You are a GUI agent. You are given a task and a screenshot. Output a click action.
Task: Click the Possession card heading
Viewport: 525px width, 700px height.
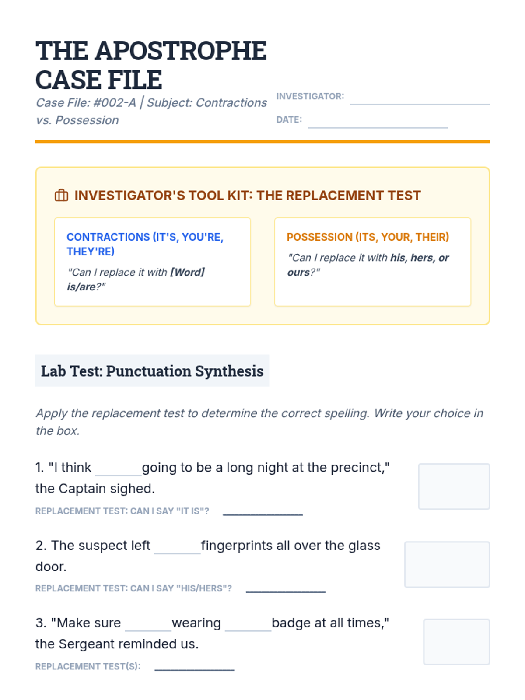tap(367, 237)
